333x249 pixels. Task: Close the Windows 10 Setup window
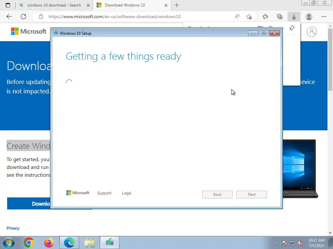coord(274,33)
